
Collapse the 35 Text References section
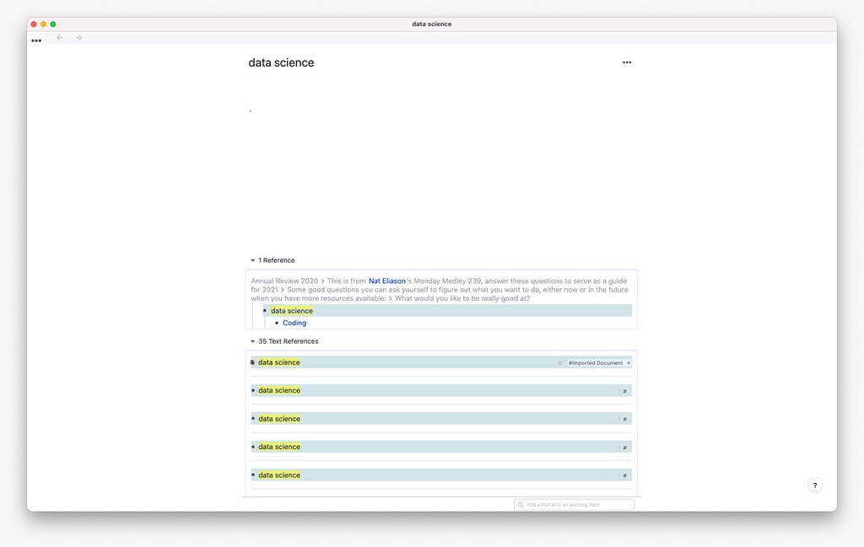coord(252,341)
